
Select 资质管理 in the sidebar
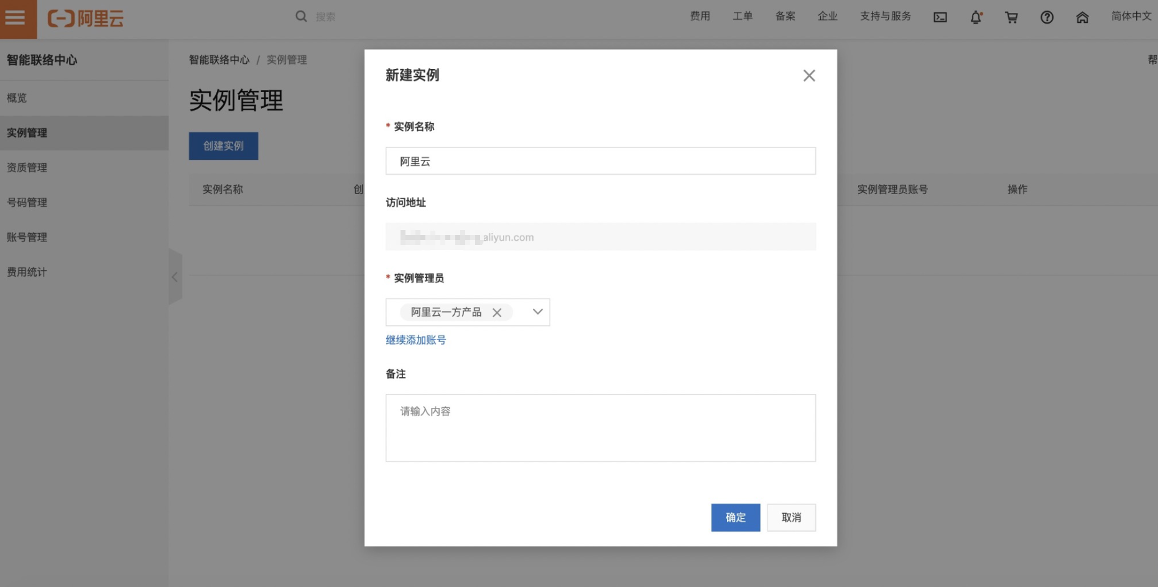pos(84,168)
